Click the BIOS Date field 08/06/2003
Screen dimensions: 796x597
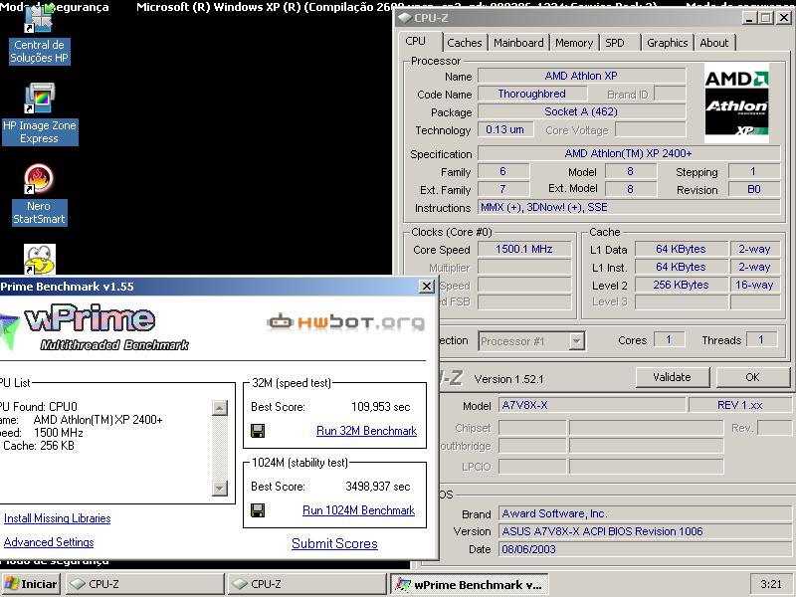point(645,549)
